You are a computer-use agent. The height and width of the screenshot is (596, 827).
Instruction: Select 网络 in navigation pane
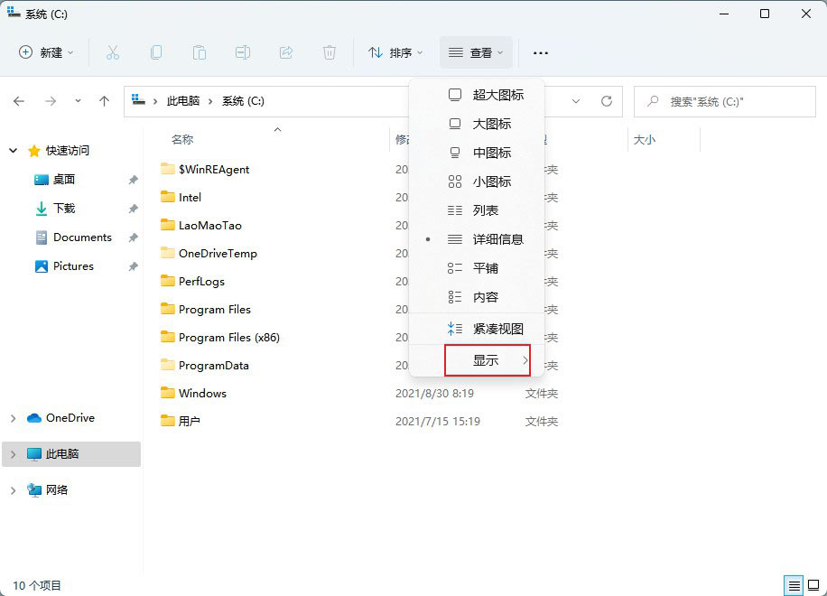pos(57,490)
